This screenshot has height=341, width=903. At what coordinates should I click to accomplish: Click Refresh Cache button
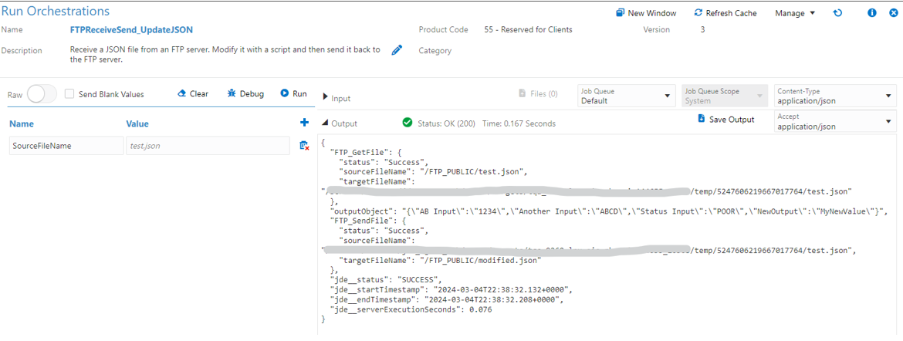coord(725,12)
